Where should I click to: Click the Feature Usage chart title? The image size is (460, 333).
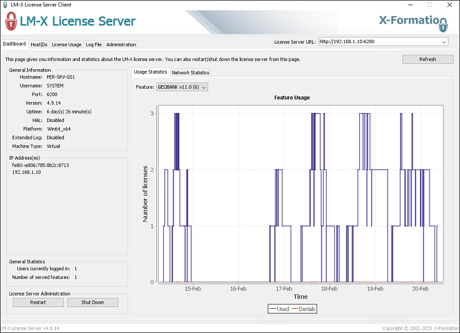pos(293,98)
